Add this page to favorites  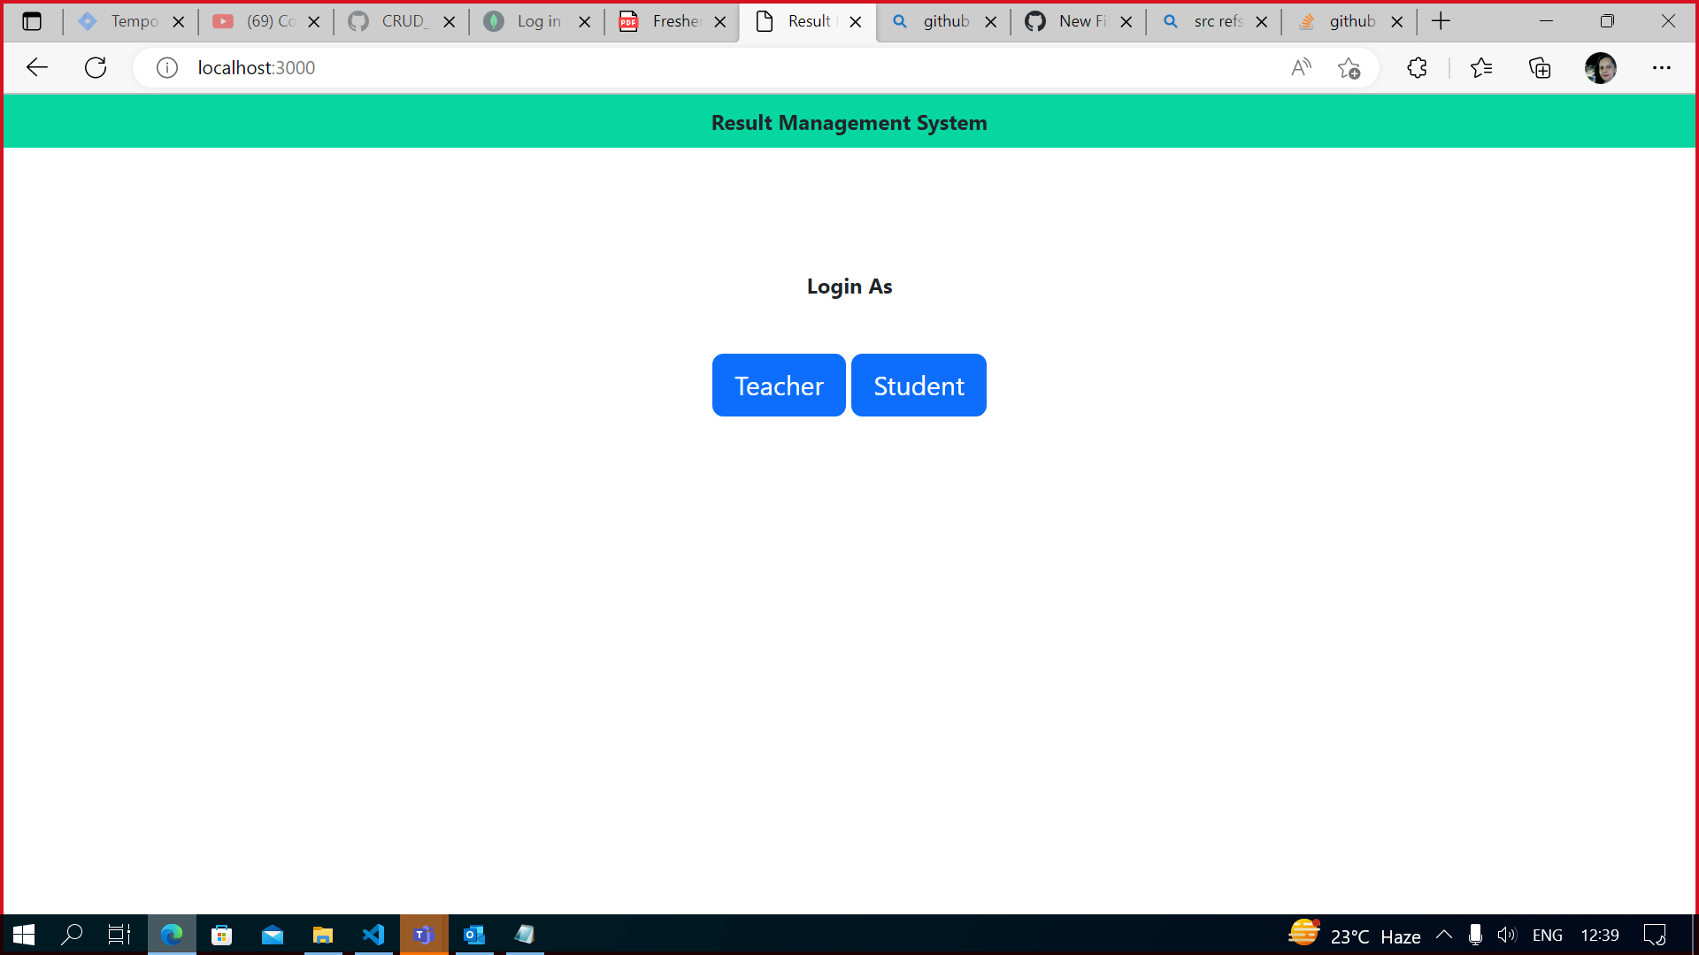pos(1349,67)
